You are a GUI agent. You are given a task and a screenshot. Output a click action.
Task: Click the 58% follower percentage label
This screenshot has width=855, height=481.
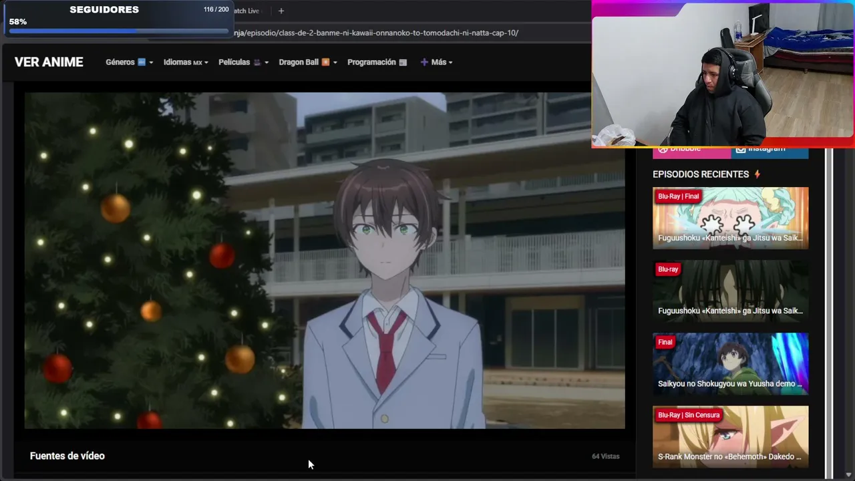pos(18,21)
